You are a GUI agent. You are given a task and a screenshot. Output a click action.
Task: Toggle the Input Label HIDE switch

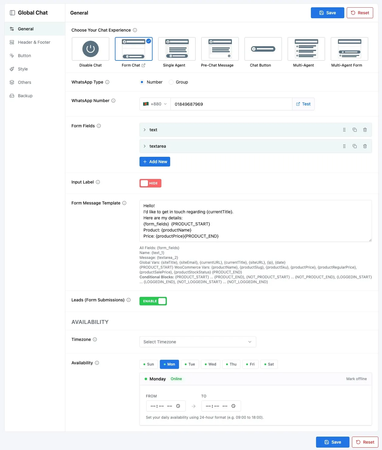point(150,183)
